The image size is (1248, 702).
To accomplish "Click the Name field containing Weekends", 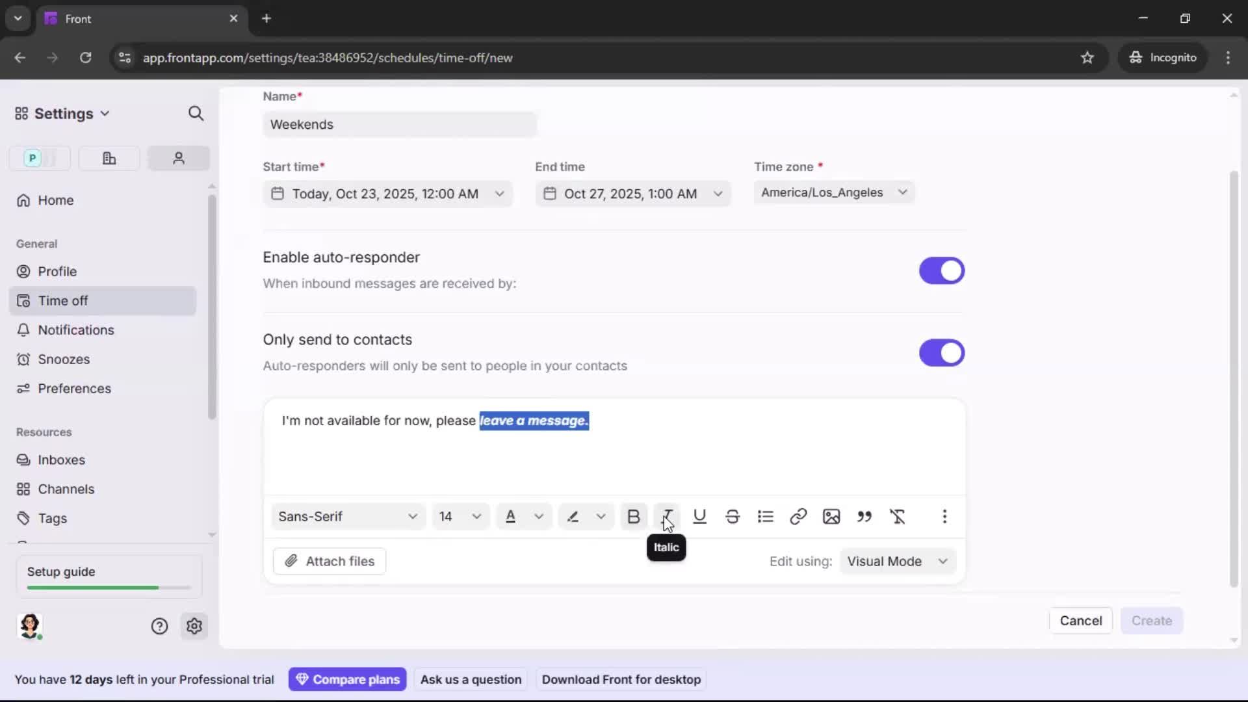I will (400, 124).
